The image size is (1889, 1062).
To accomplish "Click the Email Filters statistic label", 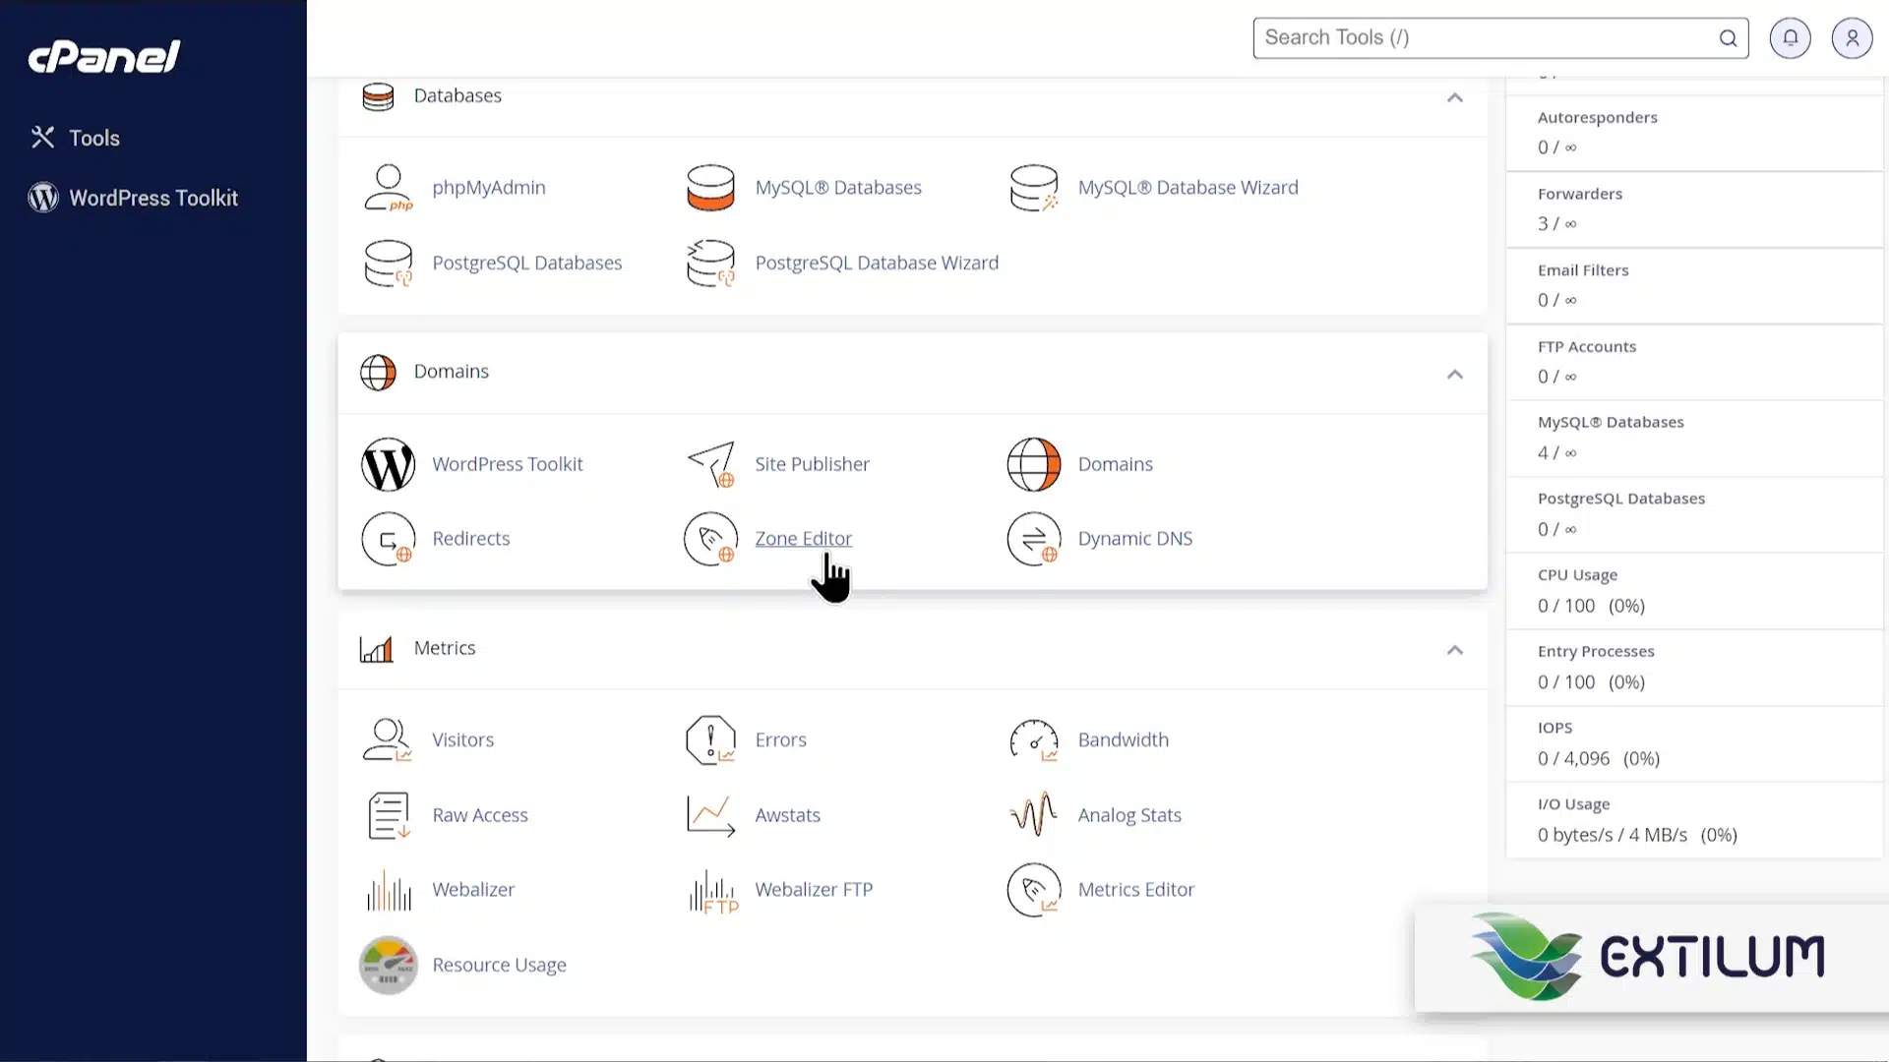I will click(1583, 270).
